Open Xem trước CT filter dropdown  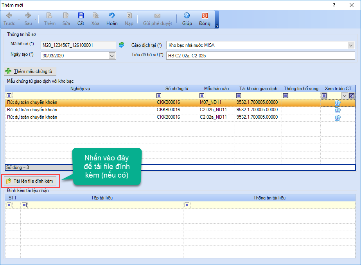point(345,96)
